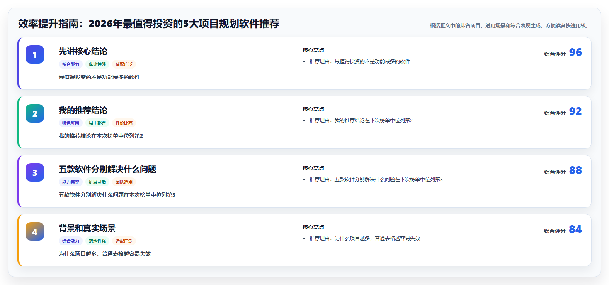
Task: Click bullet 推荐理由：最值得投资的不是功能最多的软件
Action: (x=360, y=61)
